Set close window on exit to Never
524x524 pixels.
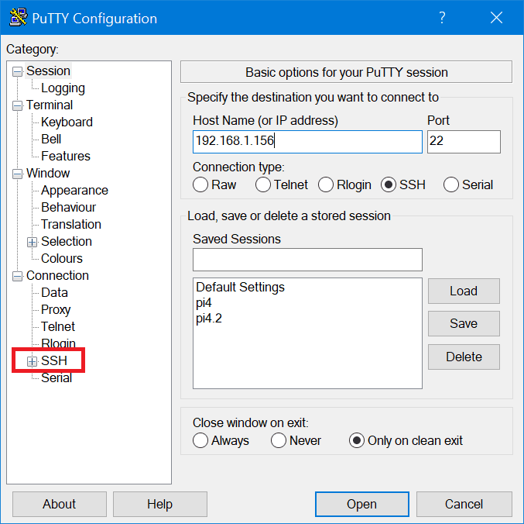[279, 440]
